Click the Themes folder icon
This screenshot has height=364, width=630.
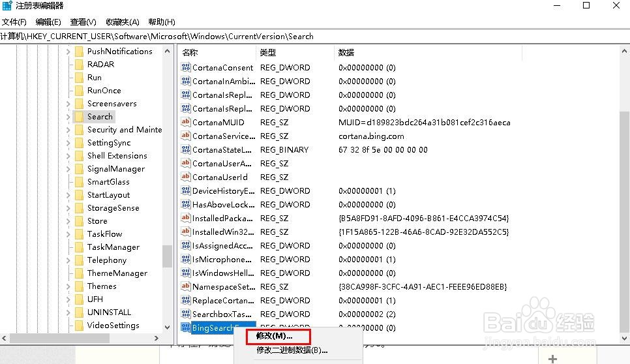pos(79,286)
